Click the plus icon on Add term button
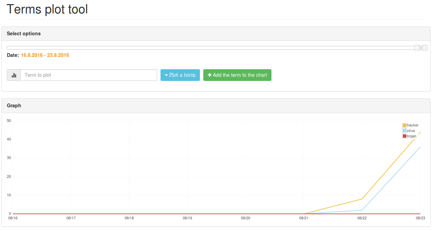The width and height of the screenshot is (434, 231). pyautogui.click(x=209, y=75)
